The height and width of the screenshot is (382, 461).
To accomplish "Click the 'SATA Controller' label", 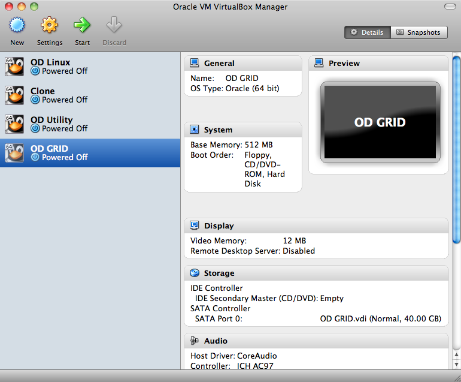I will coord(220,308).
